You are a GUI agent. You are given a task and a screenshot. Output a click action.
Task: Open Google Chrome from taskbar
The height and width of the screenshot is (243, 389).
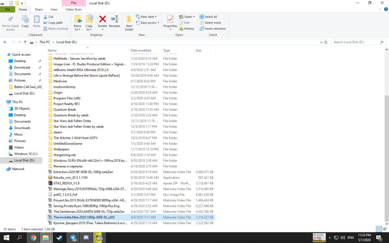click(x=33, y=238)
